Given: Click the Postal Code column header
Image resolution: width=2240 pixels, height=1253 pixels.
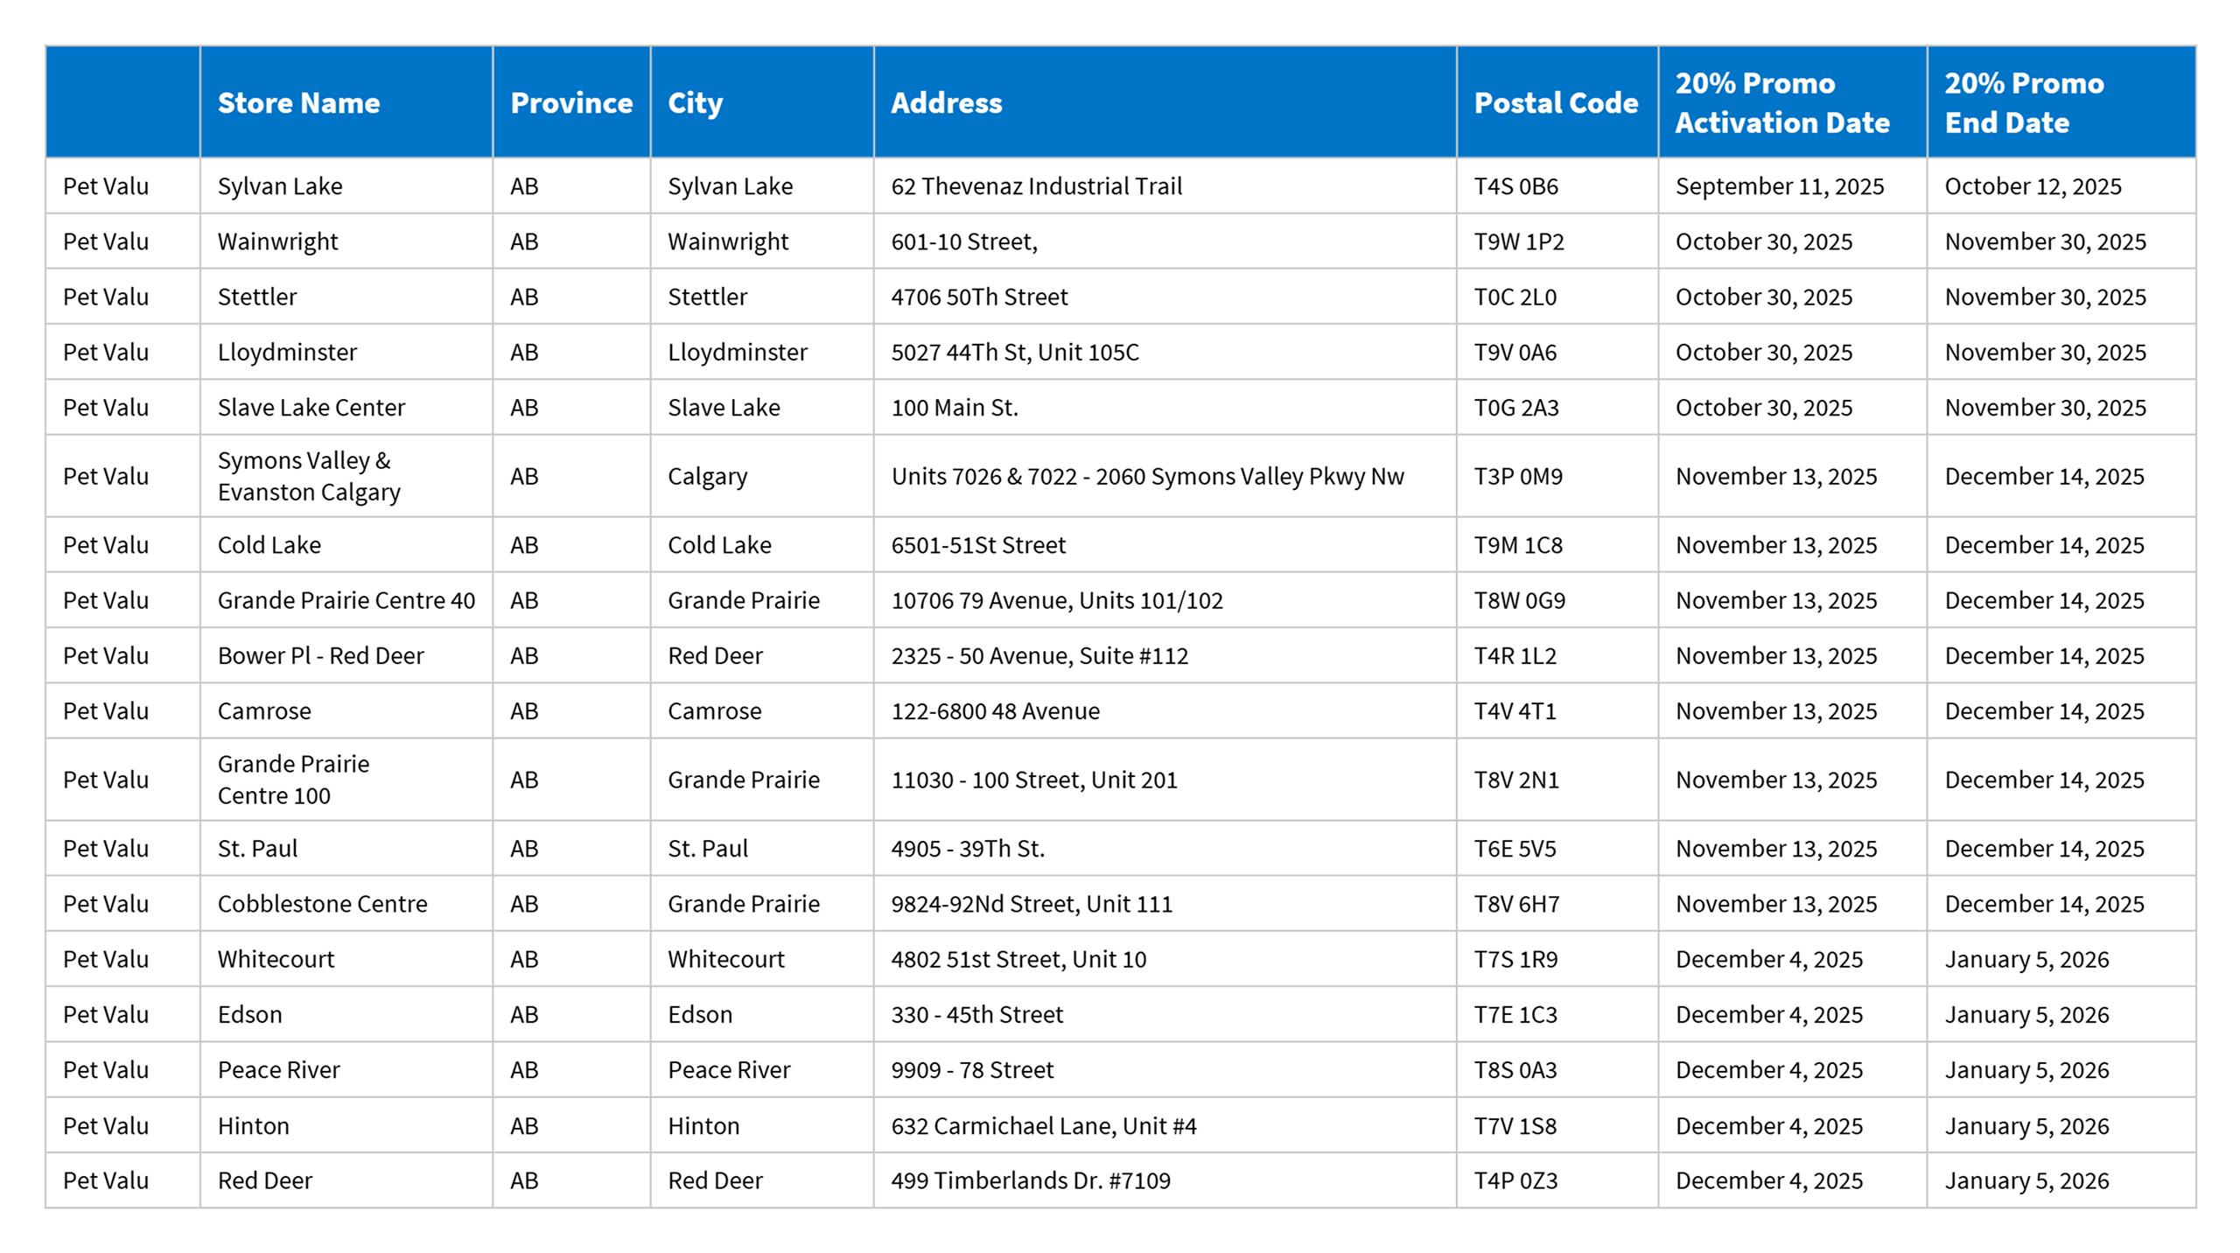Looking at the screenshot, I should point(1555,103).
